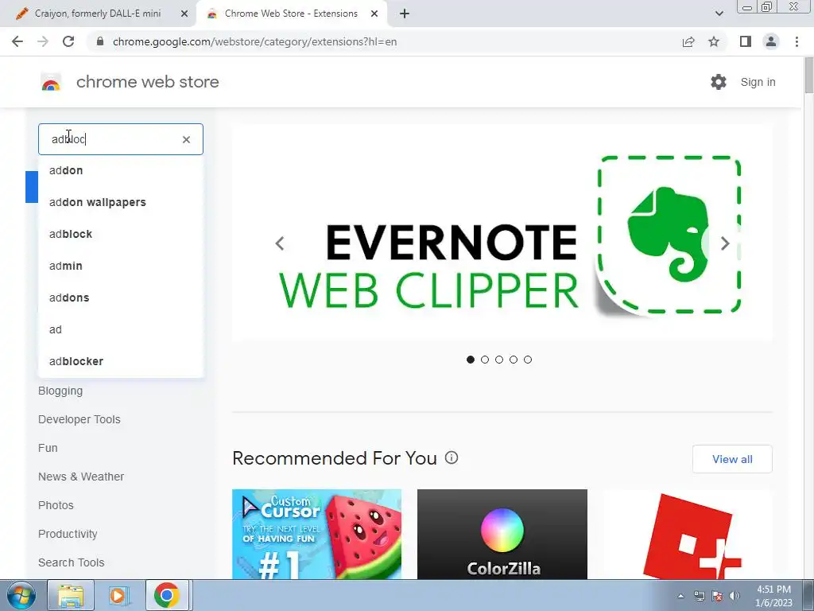Switch to Chrome Web Store tab
The image size is (814, 611).
[291, 14]
